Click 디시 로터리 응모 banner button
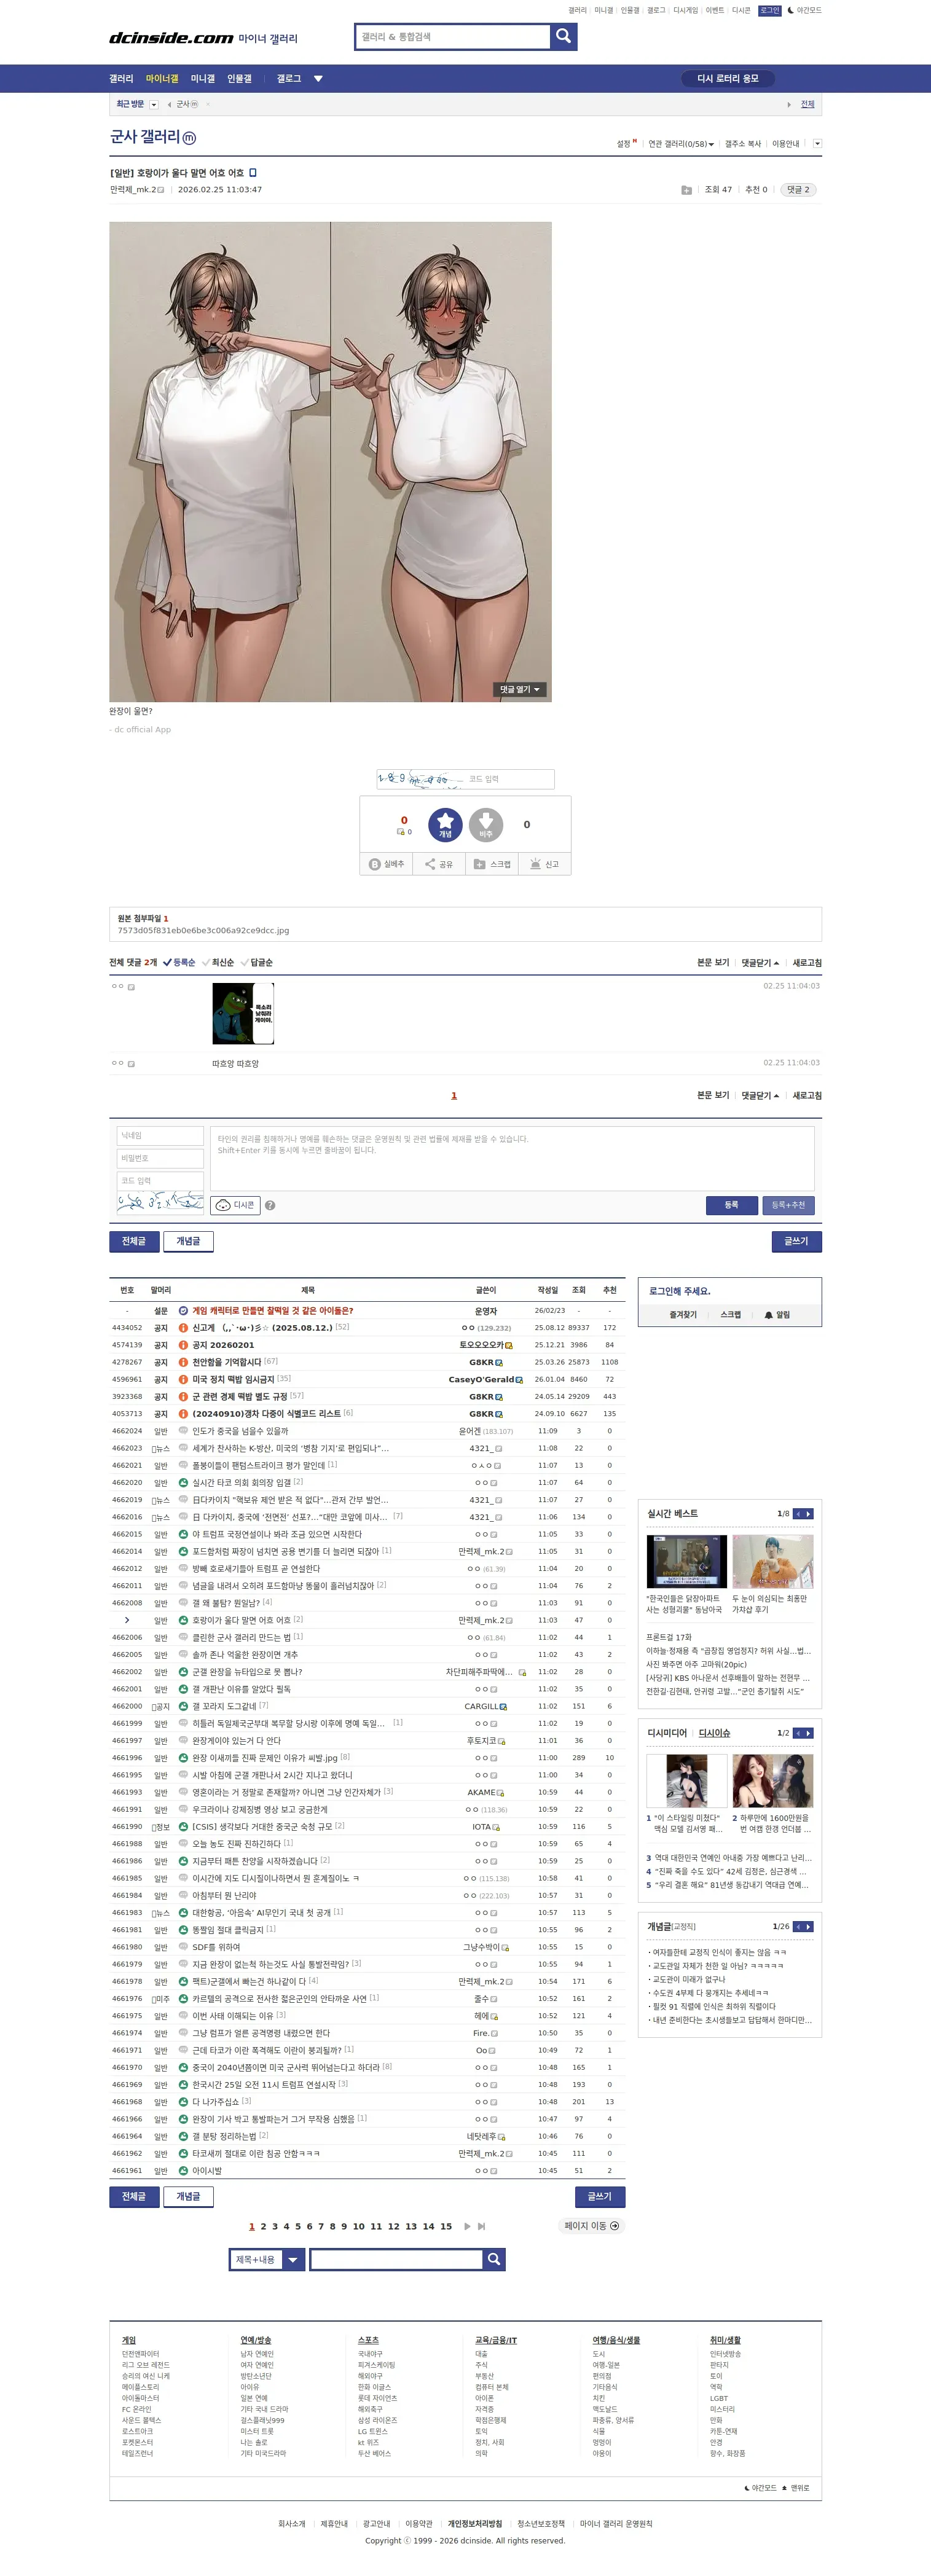 [728, 78]
